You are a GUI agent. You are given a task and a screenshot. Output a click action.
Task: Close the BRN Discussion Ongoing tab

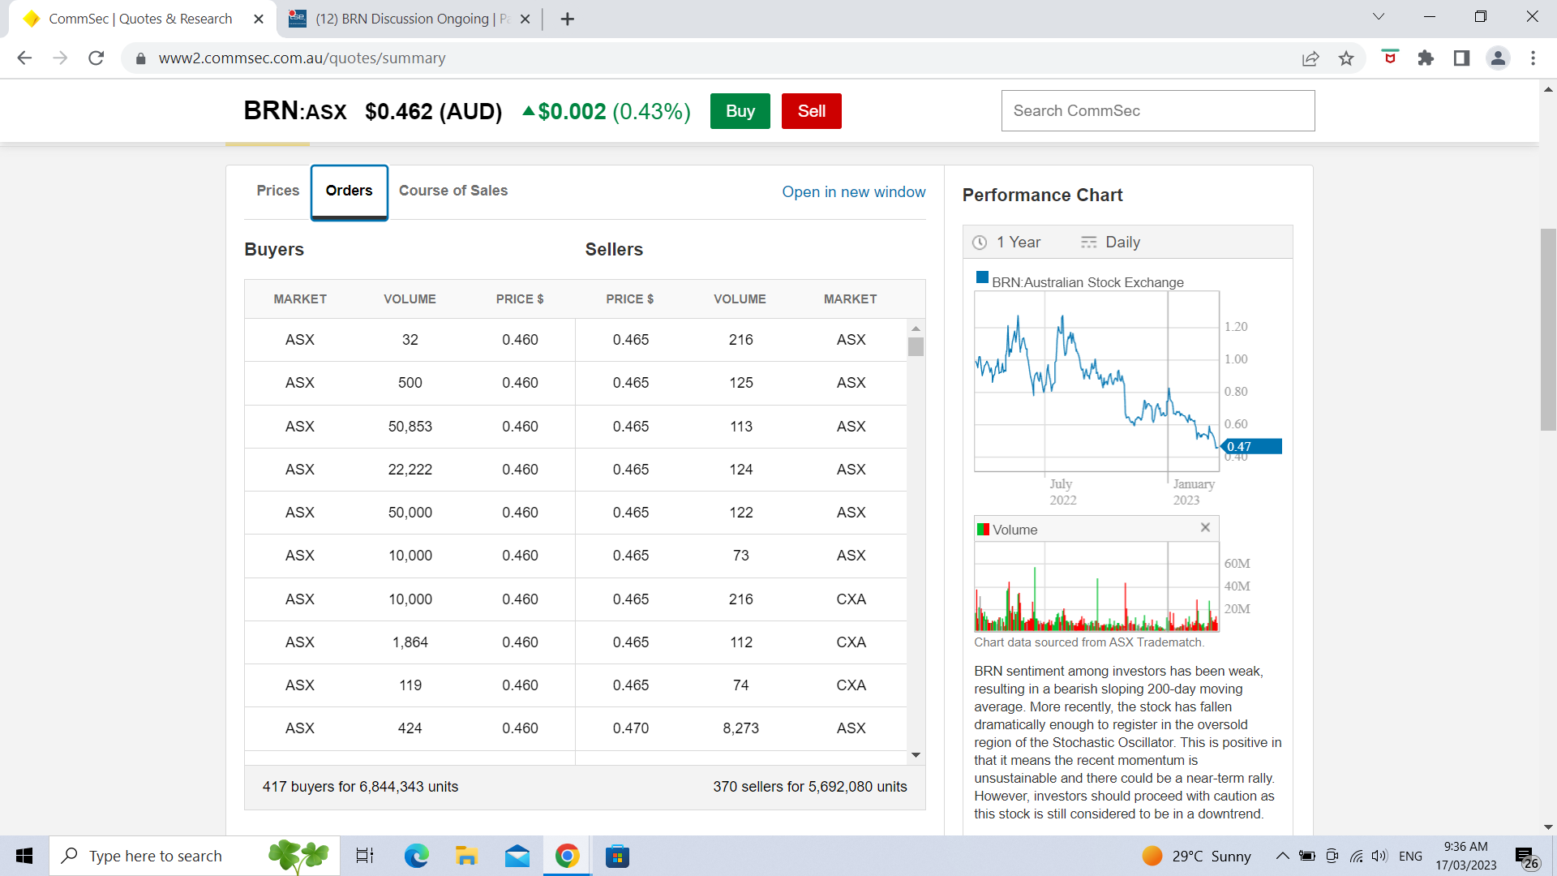[x=525, y=19]
